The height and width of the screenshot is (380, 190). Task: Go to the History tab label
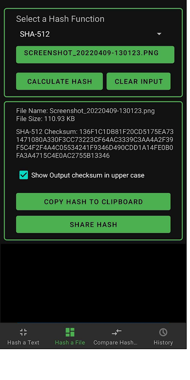[x=163, y=342]
